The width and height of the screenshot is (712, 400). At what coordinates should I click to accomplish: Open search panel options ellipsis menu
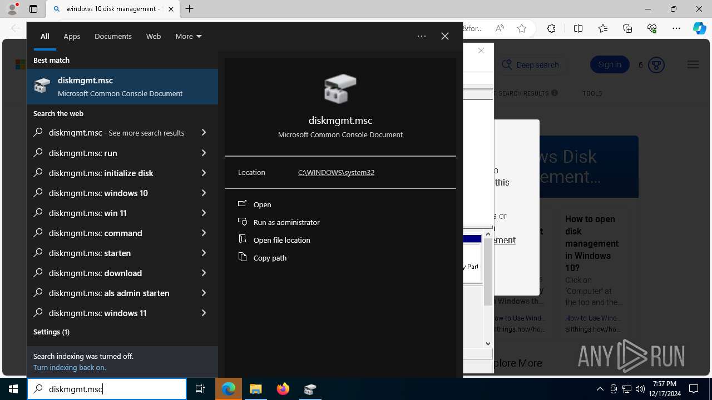422,36
